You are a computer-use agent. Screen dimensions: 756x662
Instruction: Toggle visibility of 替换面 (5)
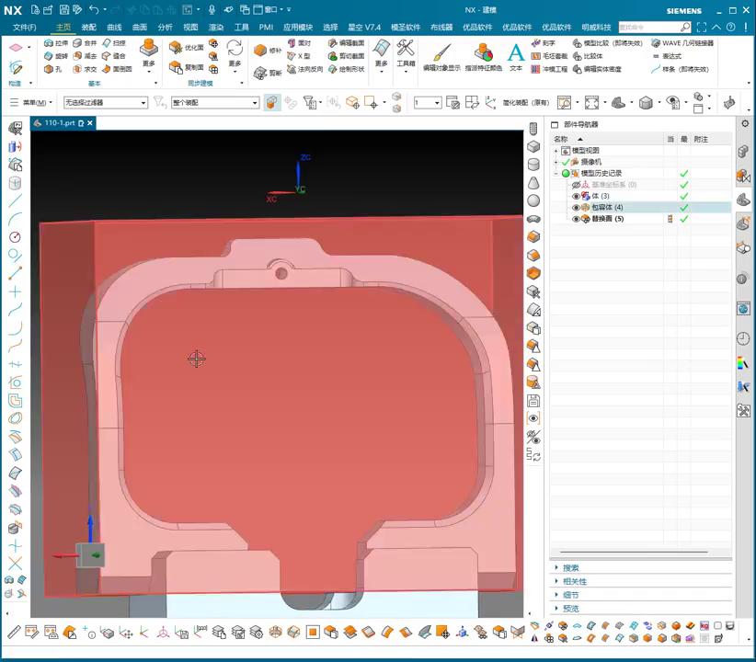[x=577, y=219]
